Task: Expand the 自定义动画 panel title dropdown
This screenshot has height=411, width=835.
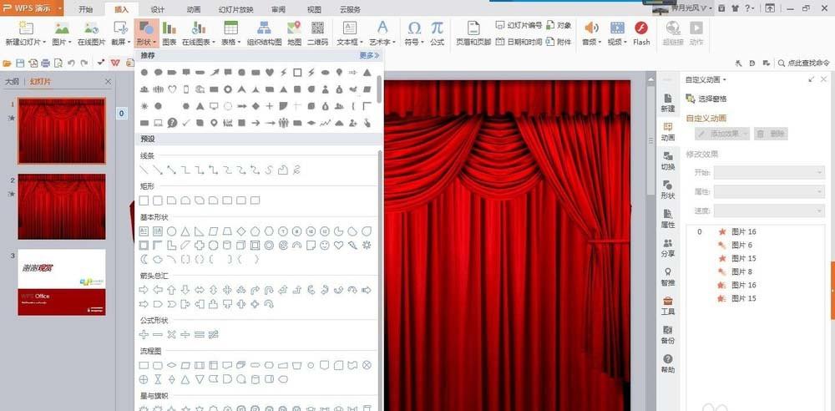Action: click(x=706, y=80)
